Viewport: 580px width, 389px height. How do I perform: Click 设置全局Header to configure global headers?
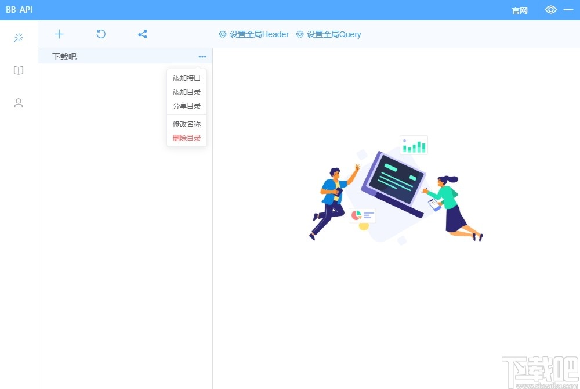click(x=258, y=34)
